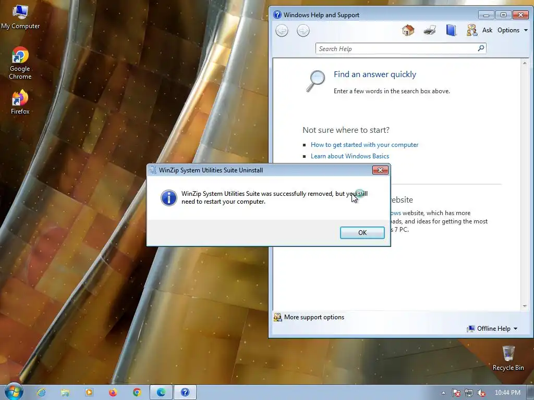This screenshot has width=534, height=400.
Task: Close the WinZip System Utilities Suite Uninstall dialog
Action: point(380,170)
